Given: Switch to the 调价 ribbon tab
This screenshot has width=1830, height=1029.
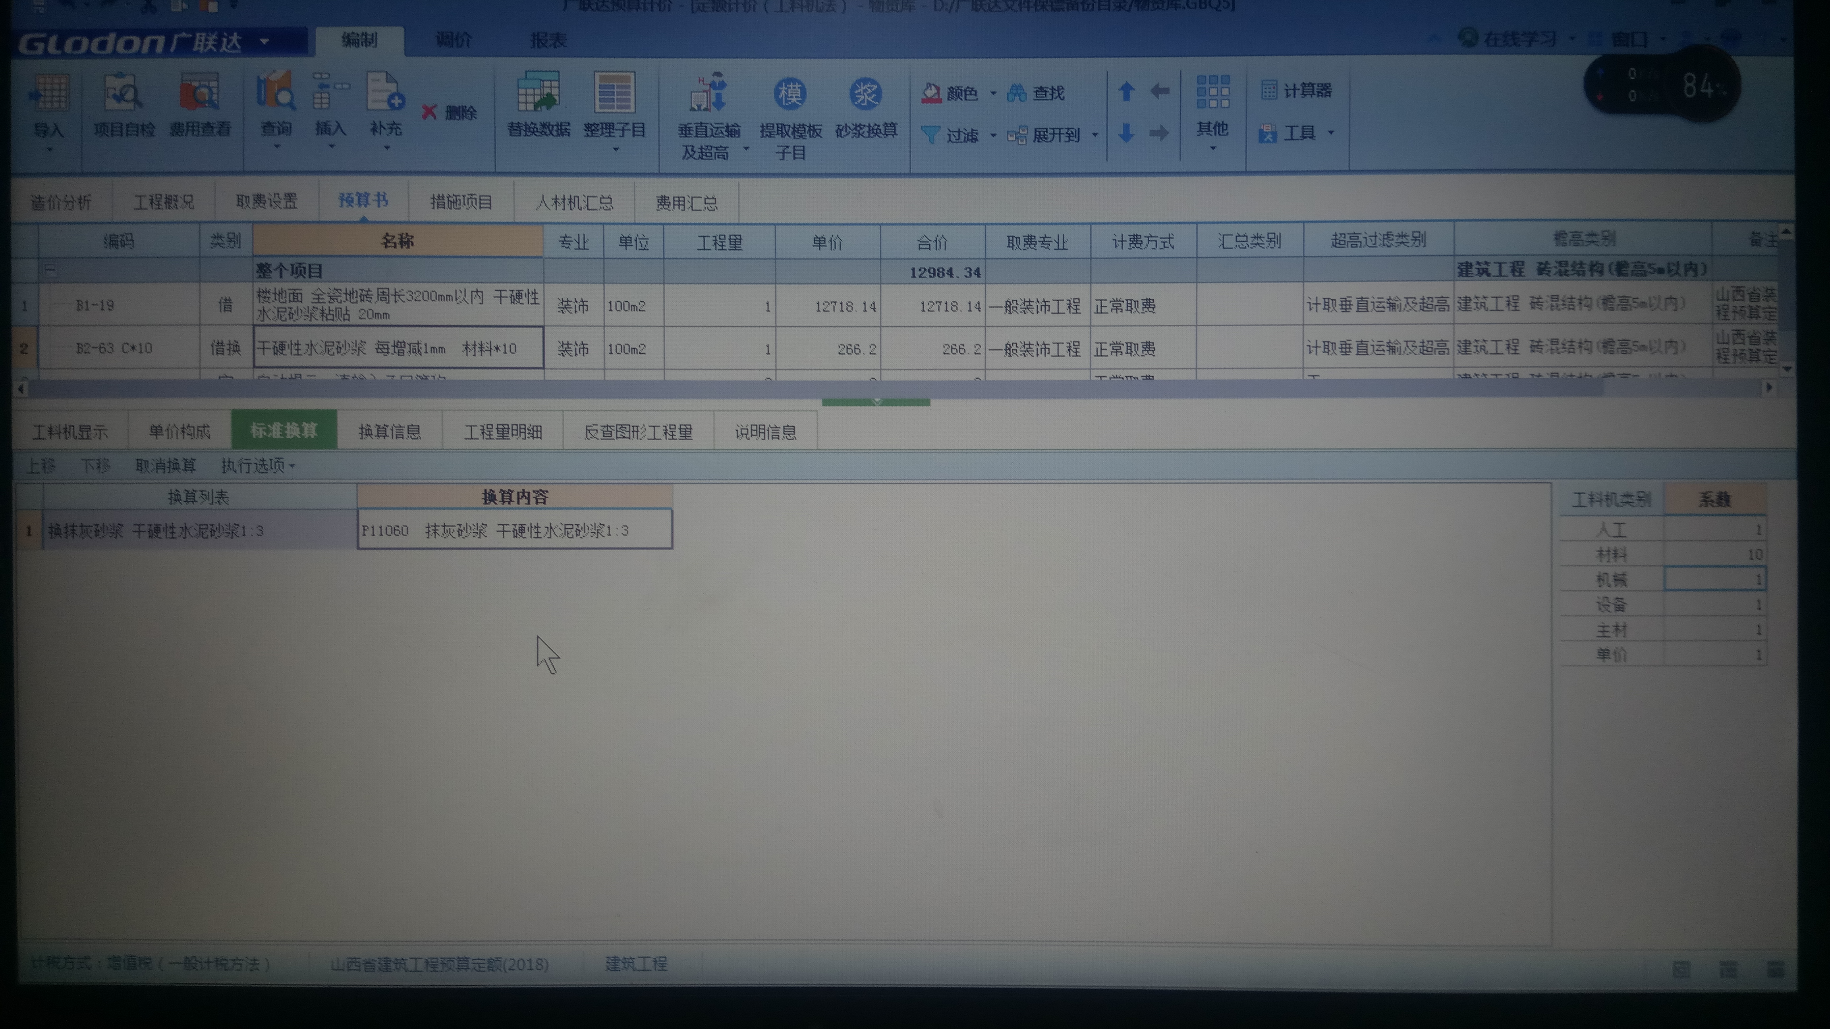Looking at the screenshot, I should tap(453, 40).
